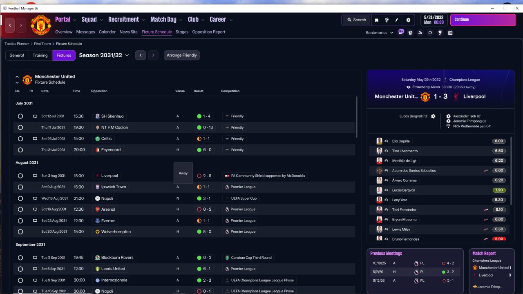This screenshot has height=294, width=523.
Task: Select the Feyenoord fixture radio button
Action: [x=20, y=150]
